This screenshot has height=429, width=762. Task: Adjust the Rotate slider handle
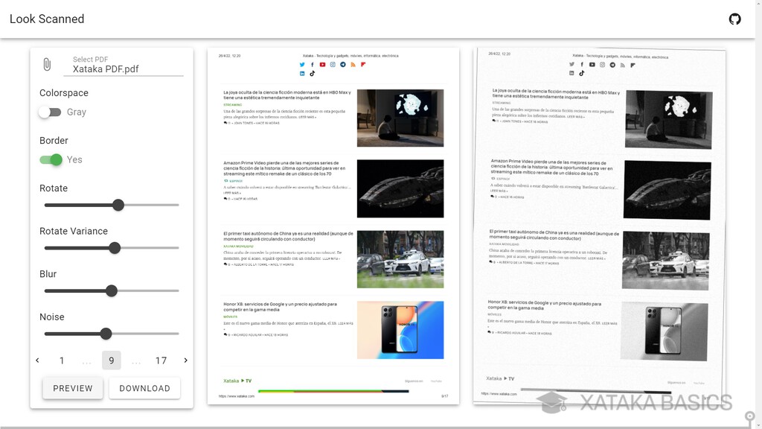pos(118,204)
